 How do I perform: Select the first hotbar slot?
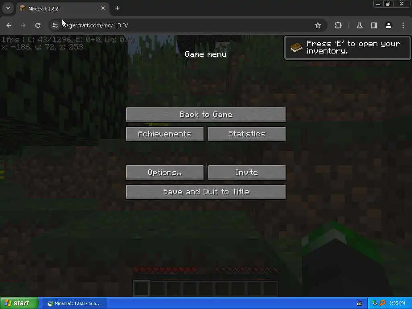[x=142, y=288]
